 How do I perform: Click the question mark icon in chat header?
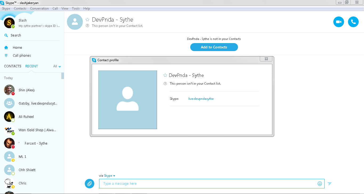pyautogui.click(x=87, y=26)
